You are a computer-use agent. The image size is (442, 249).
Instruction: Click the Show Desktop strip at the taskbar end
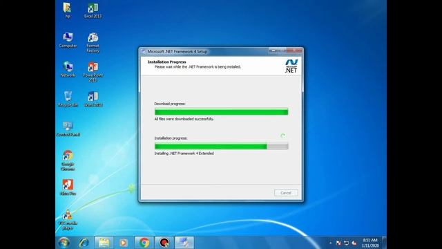click(x=384, y=243)
